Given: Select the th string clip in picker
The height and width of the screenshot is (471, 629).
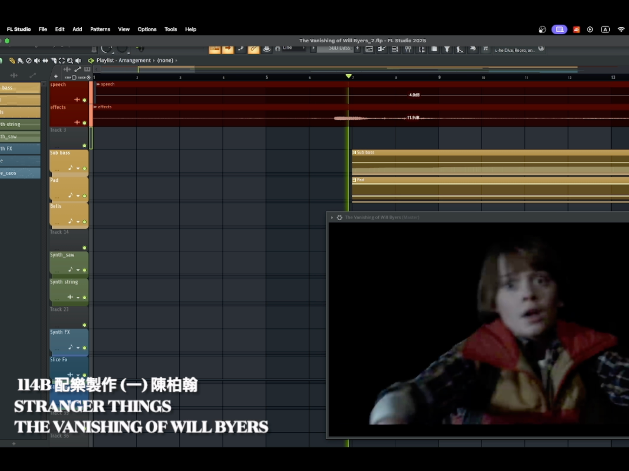Looking at the screenshot, I should point(20,124).
